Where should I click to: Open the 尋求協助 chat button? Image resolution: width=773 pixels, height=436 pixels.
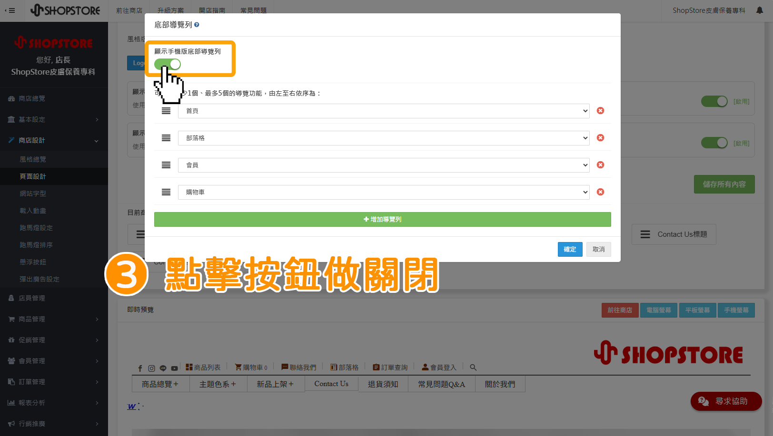point(726,401)
